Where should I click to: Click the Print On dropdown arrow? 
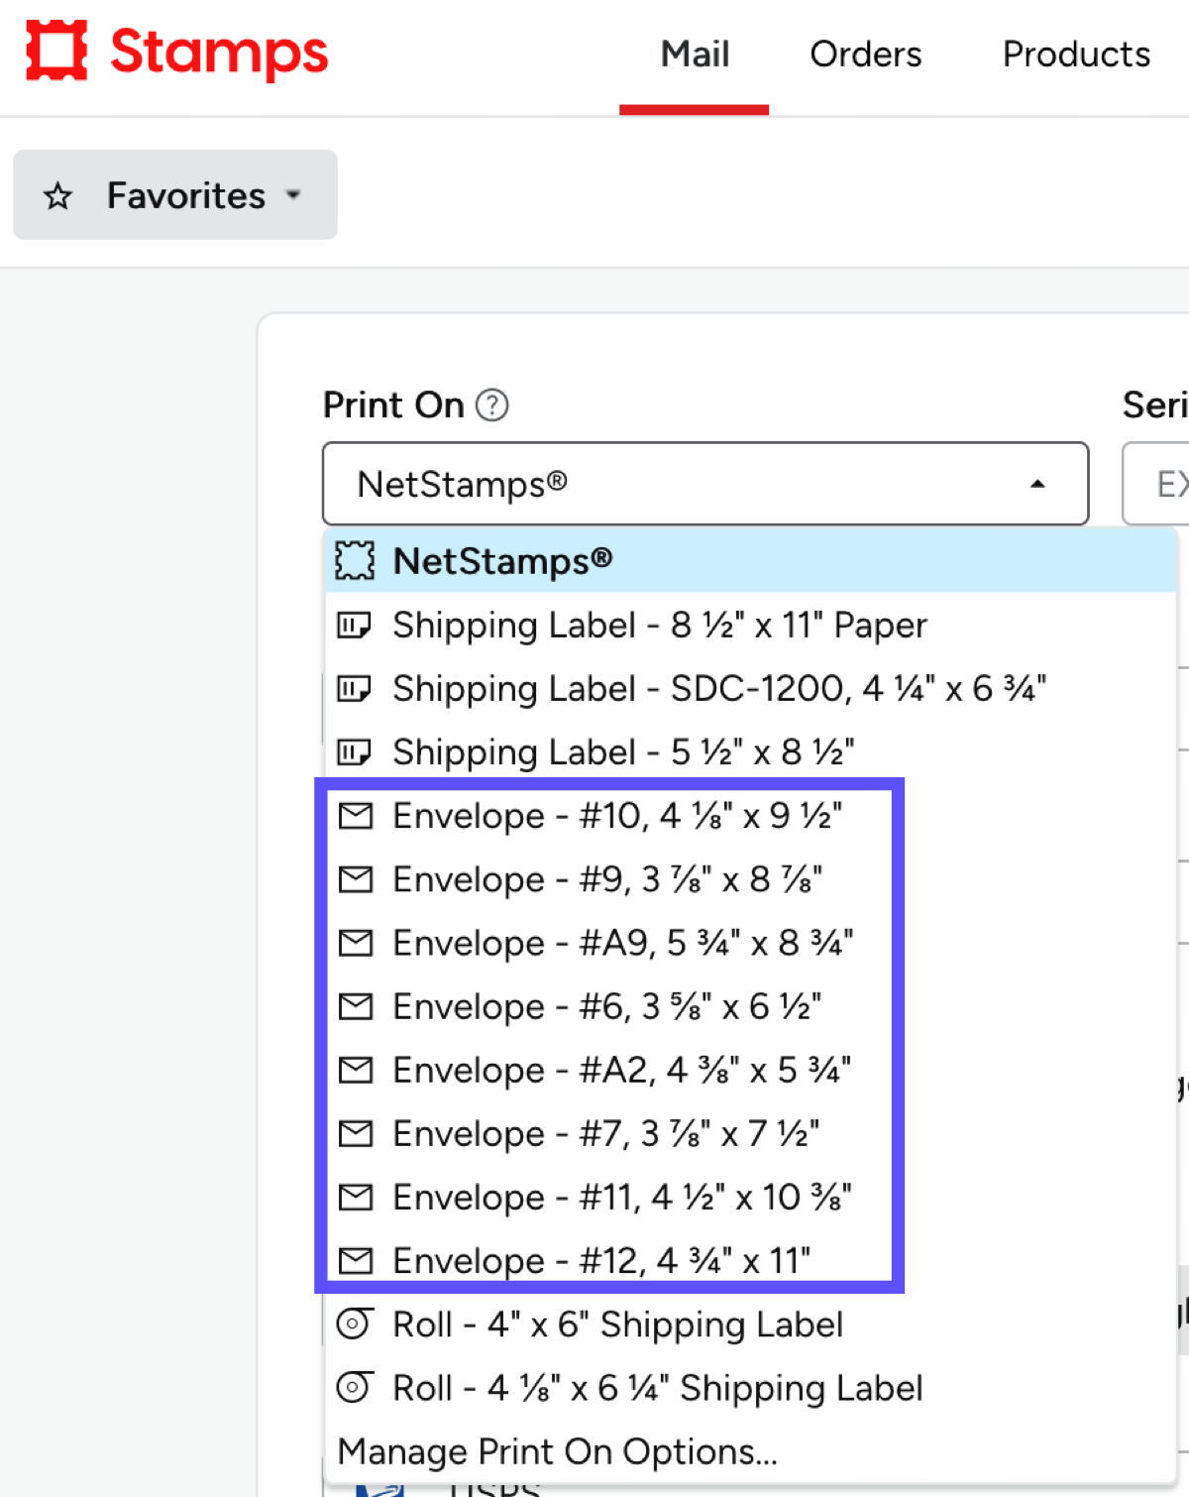(x=1037, y=484)
